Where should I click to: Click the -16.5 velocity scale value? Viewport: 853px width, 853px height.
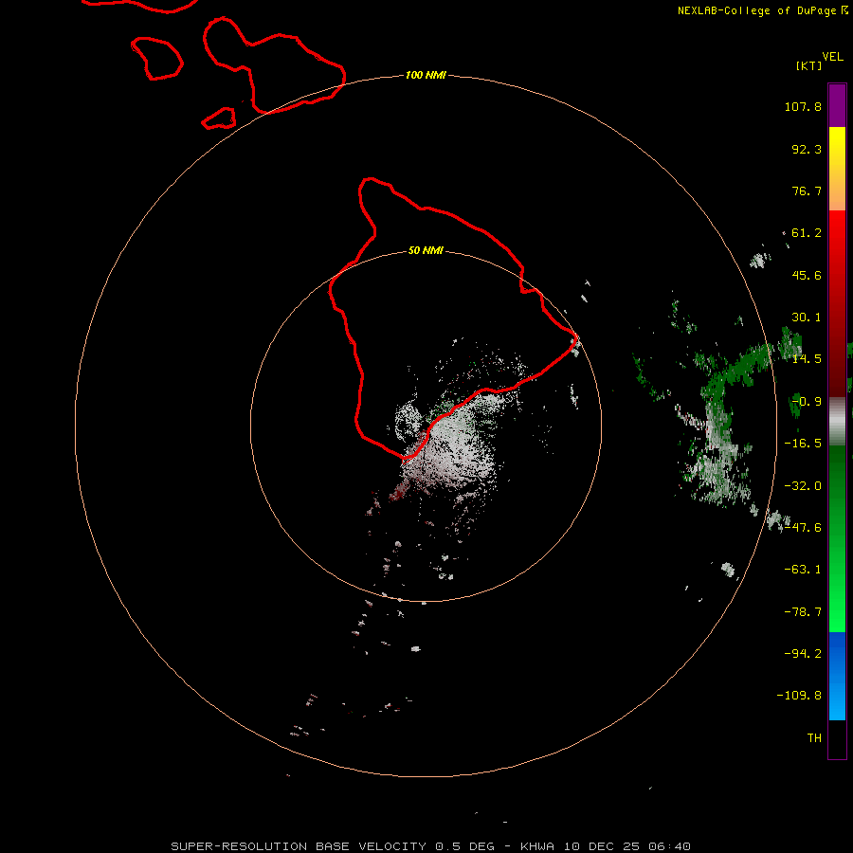[803, 444]
